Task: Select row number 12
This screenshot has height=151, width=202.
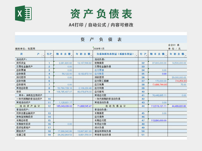Action: pos(49,106)
